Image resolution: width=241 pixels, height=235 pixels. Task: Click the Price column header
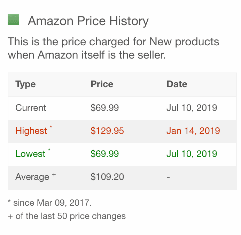[102, 84]
